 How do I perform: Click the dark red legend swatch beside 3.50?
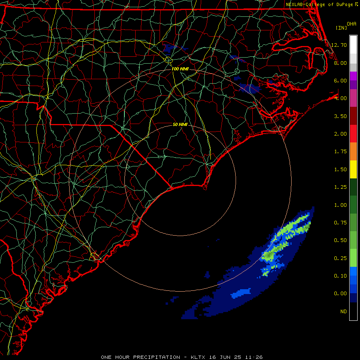[x=353, y=116]
